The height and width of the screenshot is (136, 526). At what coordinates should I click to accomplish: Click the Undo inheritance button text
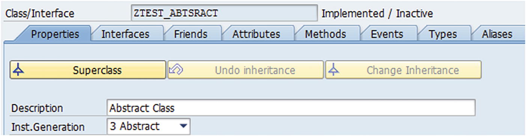coord(255,70)
